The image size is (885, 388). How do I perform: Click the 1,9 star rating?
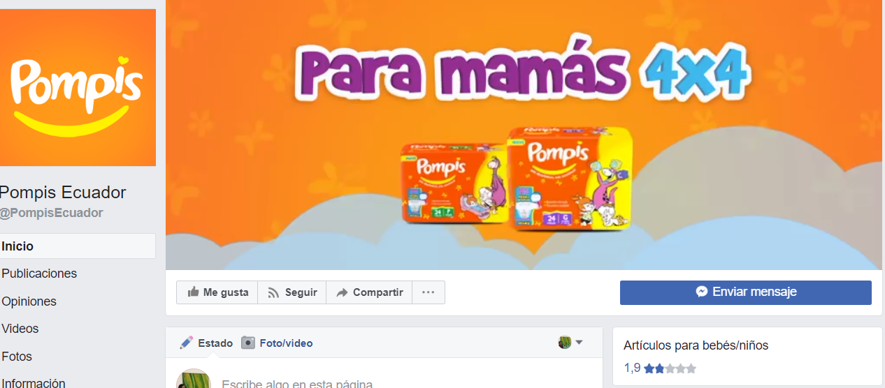[x=660, y=368]
